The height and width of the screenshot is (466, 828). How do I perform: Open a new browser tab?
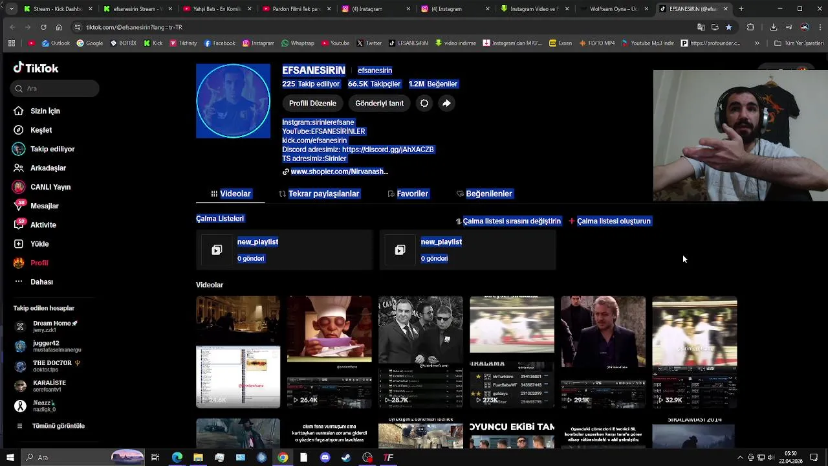pyautogui.click(x=741, y=9)
